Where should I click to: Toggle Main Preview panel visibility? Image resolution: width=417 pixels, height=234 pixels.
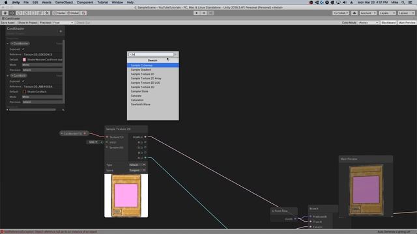[407, 23]
